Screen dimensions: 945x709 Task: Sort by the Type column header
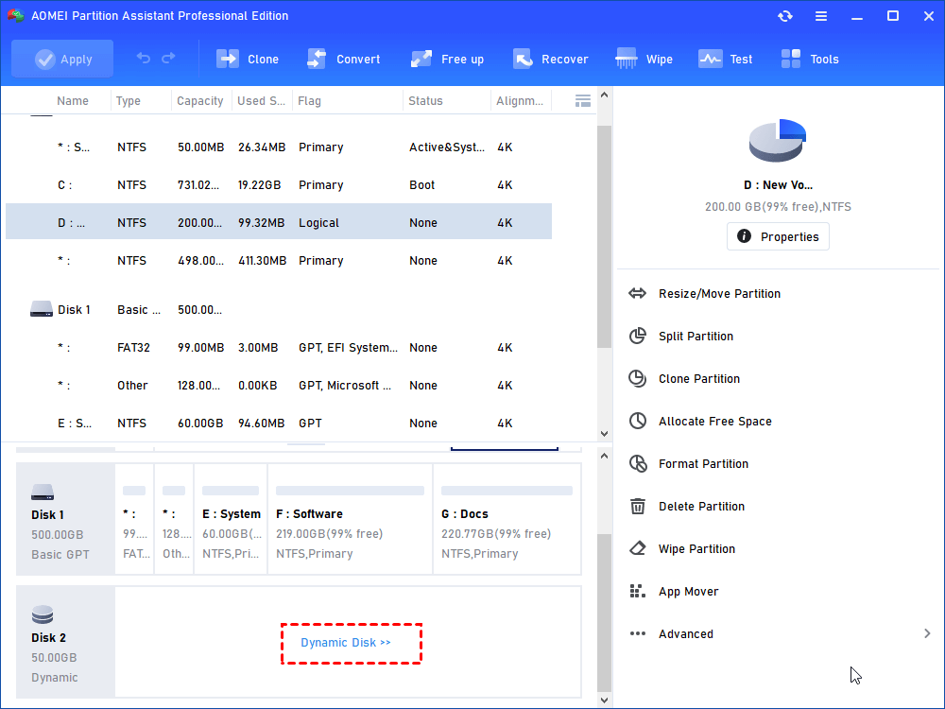coord(129,101)
